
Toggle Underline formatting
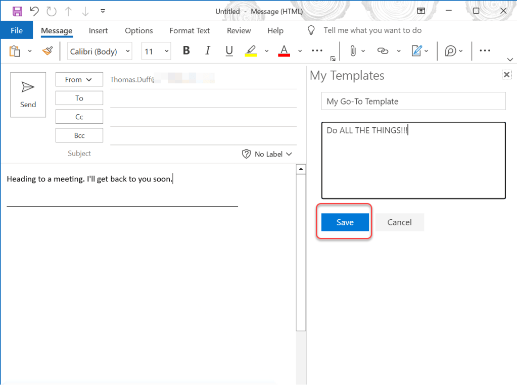(229, 51)
